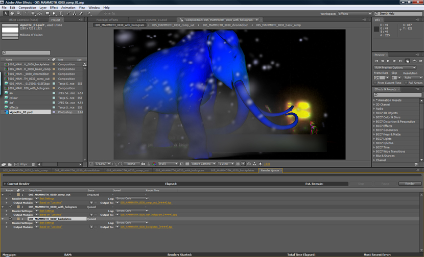Expand the Blur & Sharpen category
Screen dimensions: 424x257
(x=374, y=156)
